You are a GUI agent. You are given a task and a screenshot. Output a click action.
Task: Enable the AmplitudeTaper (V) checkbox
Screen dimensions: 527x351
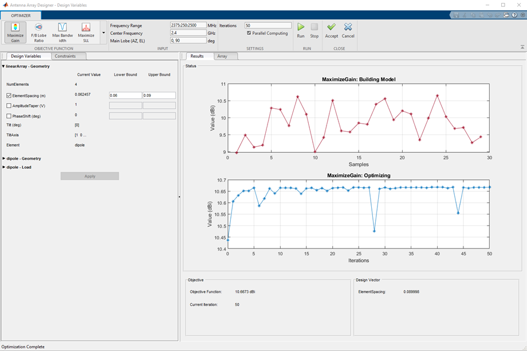pyautogui.click(x=9, y=106)
